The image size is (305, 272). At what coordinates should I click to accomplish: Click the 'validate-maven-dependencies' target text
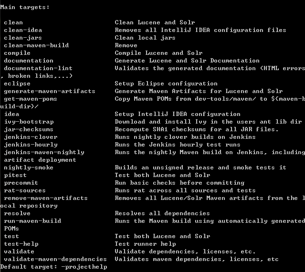[x=55, y=259]
